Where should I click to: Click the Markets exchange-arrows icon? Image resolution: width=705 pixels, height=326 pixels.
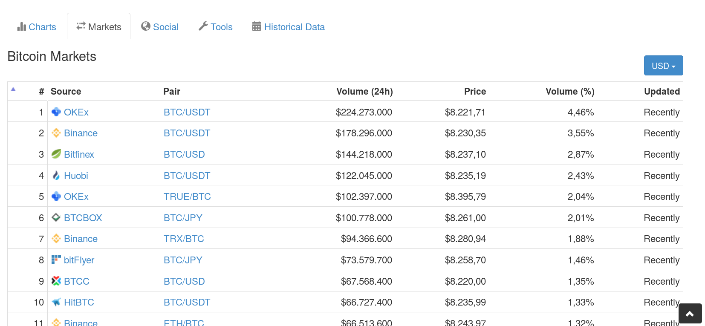(81, 26)
